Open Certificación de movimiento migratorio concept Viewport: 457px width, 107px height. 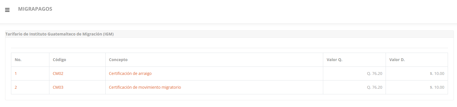pyautogui.click(x=145, y=87)
